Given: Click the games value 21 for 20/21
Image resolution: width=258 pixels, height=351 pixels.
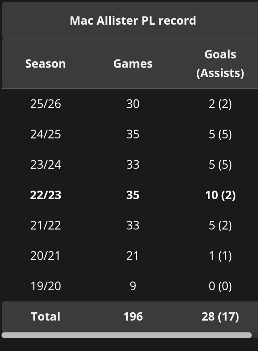Looking at the screenshot, I should pos(133,256).
